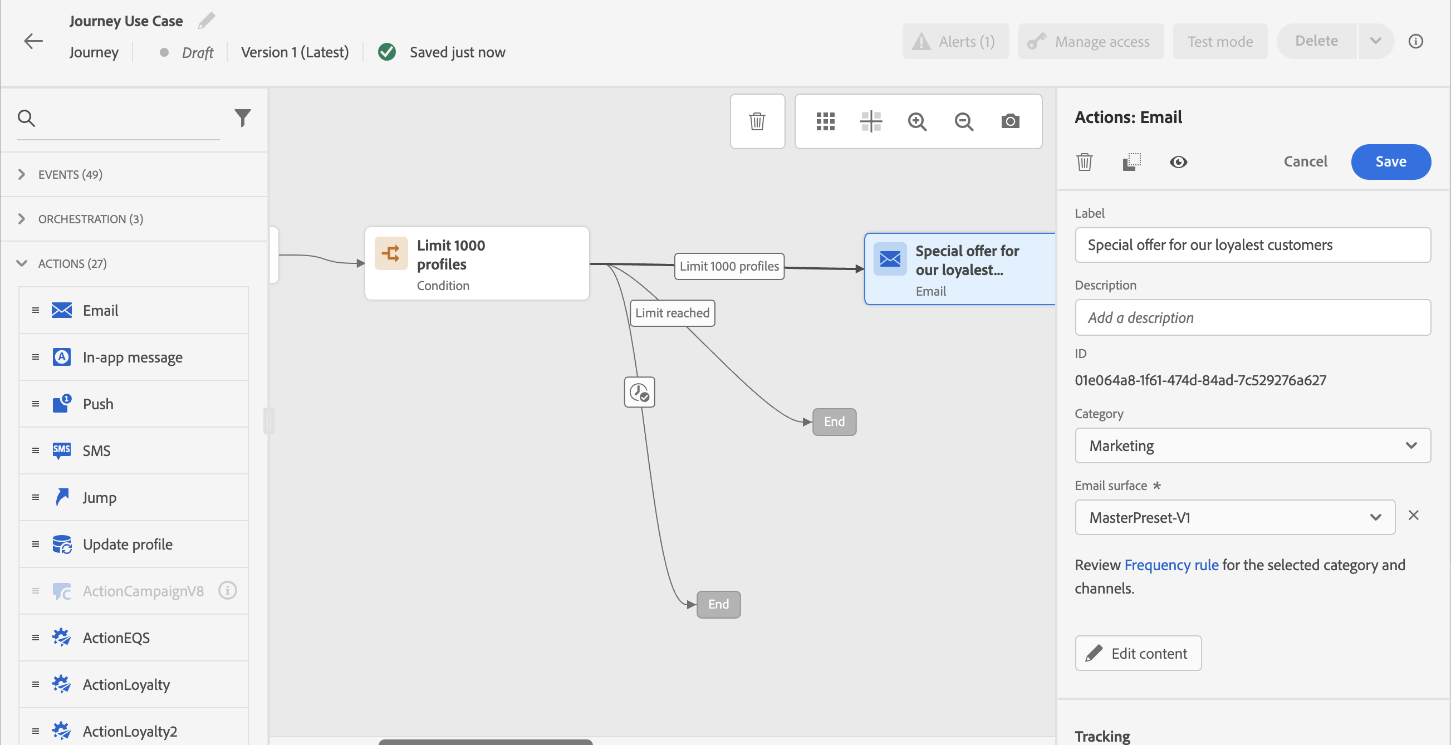Select the Push action in palette

(98, 404)
